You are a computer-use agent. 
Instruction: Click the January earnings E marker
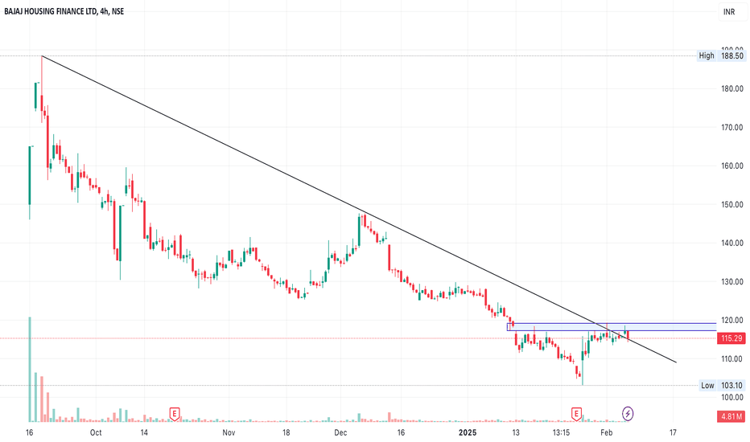(576, 414)
